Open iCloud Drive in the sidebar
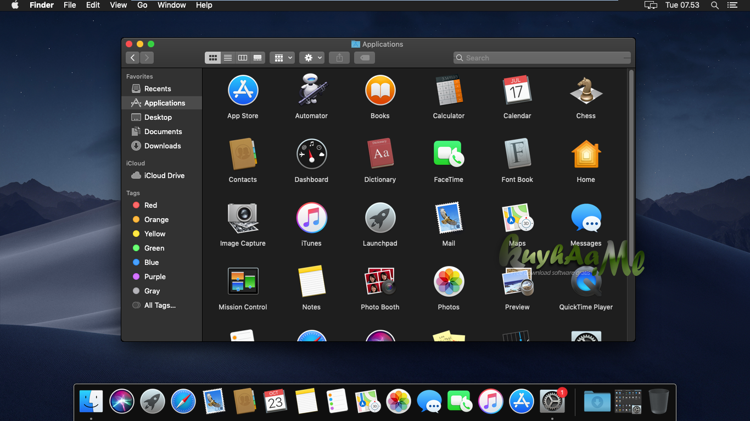 pos(161,175)
